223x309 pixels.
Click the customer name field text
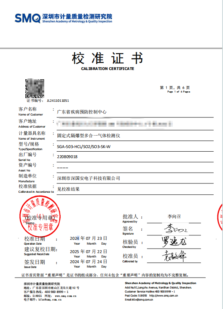point(82,112)
